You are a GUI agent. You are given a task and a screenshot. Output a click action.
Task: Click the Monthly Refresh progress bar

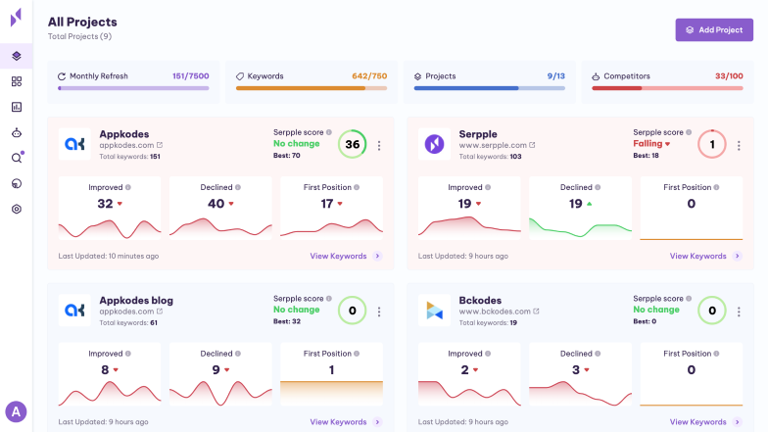click(133, 88)
